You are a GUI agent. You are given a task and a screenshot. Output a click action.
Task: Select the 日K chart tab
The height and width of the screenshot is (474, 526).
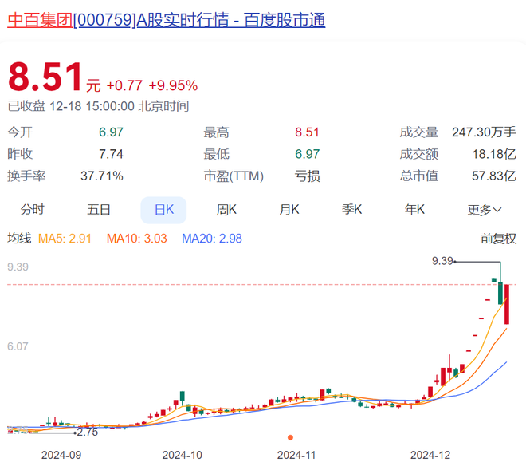coord(163,210)
